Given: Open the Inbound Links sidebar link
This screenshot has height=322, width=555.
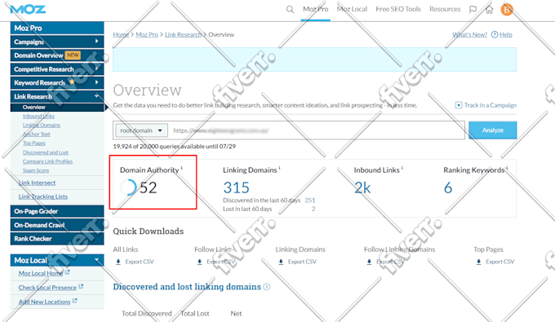Looking at the screenshot, I should [x=38, y=116].
